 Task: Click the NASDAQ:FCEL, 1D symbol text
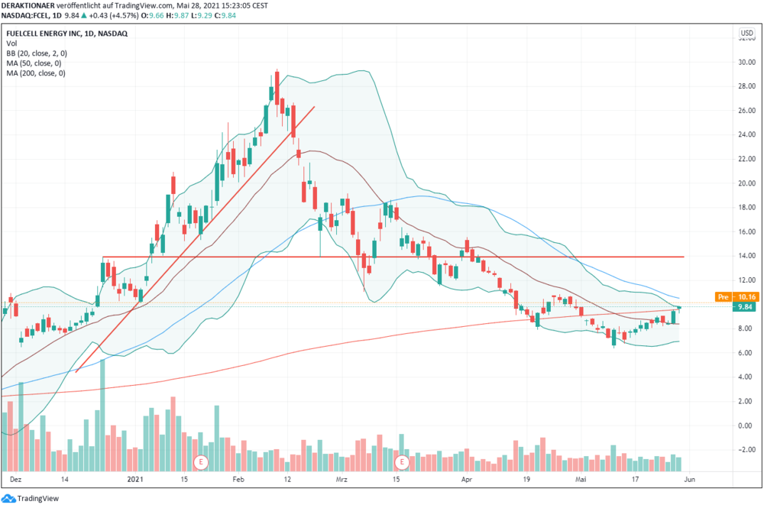pyautogui.click(x=31, y=15)
